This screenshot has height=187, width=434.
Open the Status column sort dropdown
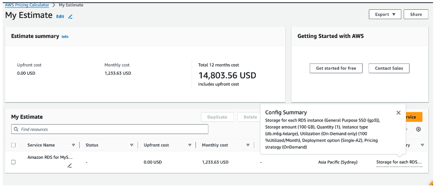tap(132, 145)
